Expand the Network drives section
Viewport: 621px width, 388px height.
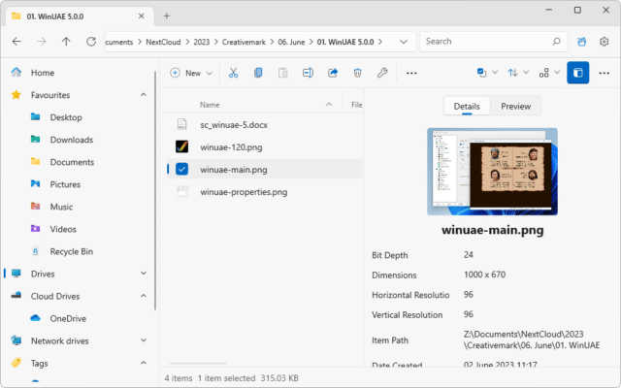pyautogui.click(x=144, y=340)
